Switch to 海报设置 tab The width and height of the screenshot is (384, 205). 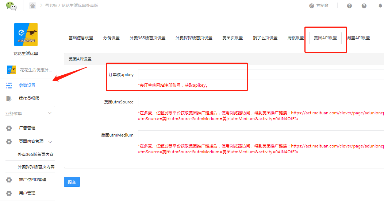click(296, 38)
